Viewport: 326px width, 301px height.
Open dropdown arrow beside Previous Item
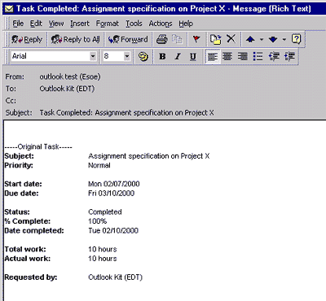click(x=262, y=40)
